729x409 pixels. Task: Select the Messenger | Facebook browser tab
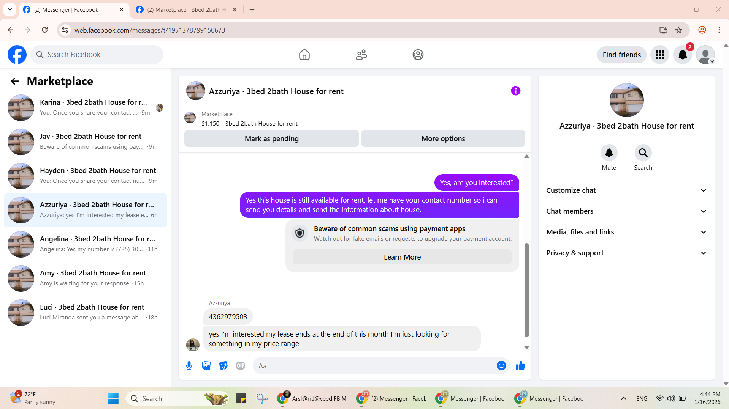(73, 10)
